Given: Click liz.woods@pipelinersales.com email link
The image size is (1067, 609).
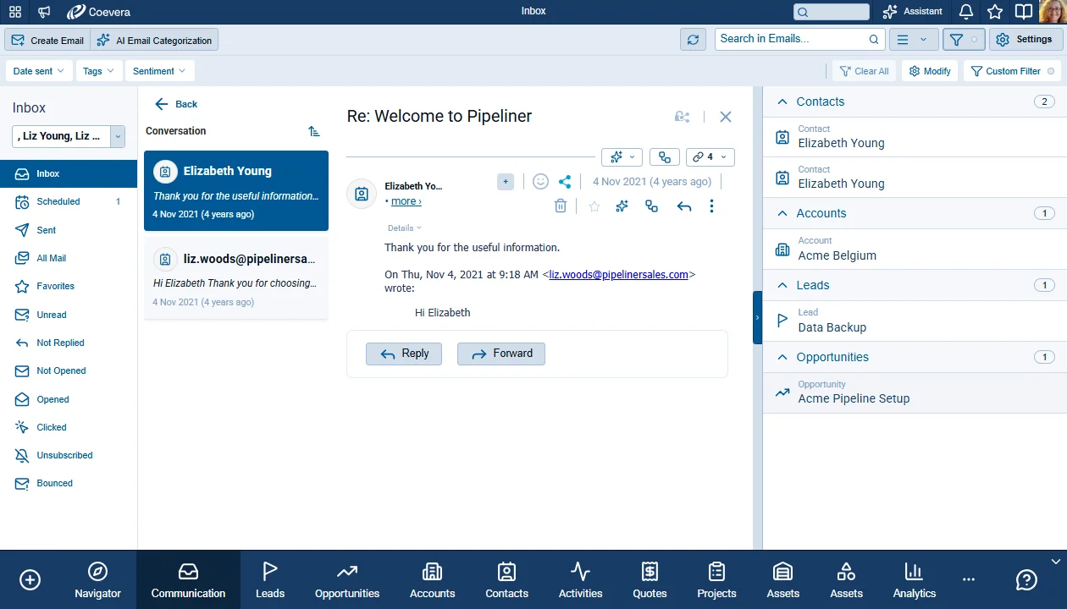Looking at the screenshot, I should pyautogui.click(x=618, y=274).
